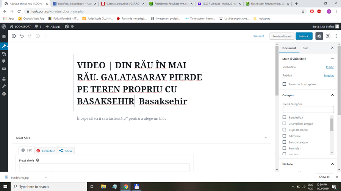Screen dimensions: 341x191
Task: Tick the Champions League category
Action: [285, 124]
